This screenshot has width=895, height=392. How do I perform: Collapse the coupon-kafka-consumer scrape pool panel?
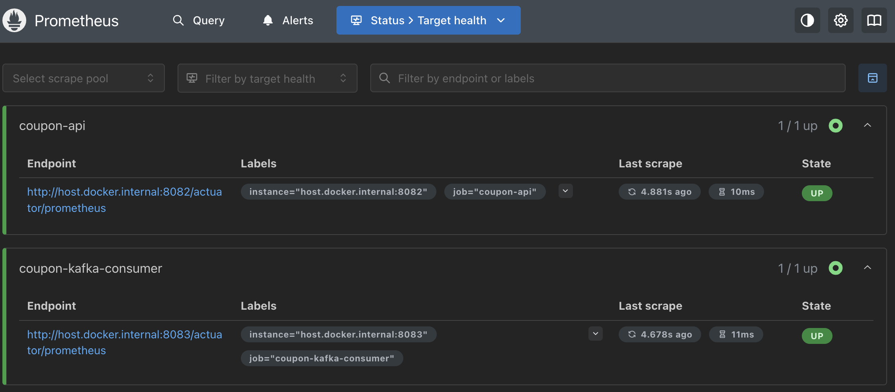click(868, 268)
